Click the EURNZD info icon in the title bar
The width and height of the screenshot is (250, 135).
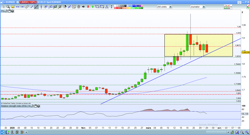tap(18, 2)
